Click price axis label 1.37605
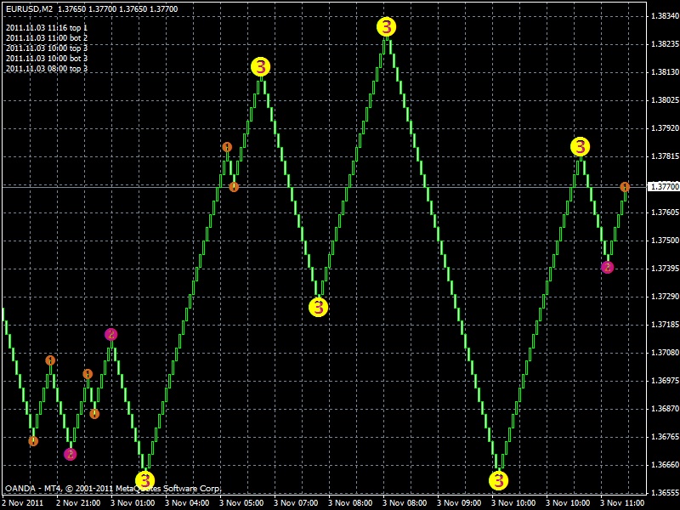The width and height of the screenshot is (680, 510). coord(665,212)
